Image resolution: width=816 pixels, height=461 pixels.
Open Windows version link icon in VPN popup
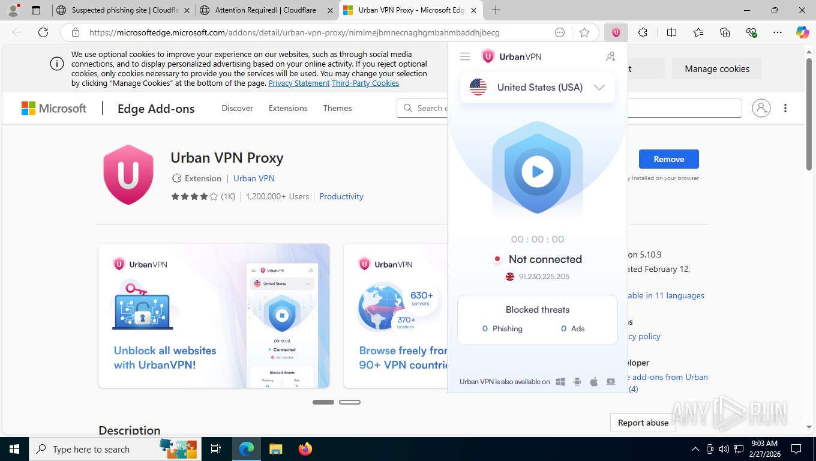click(560, 382)
